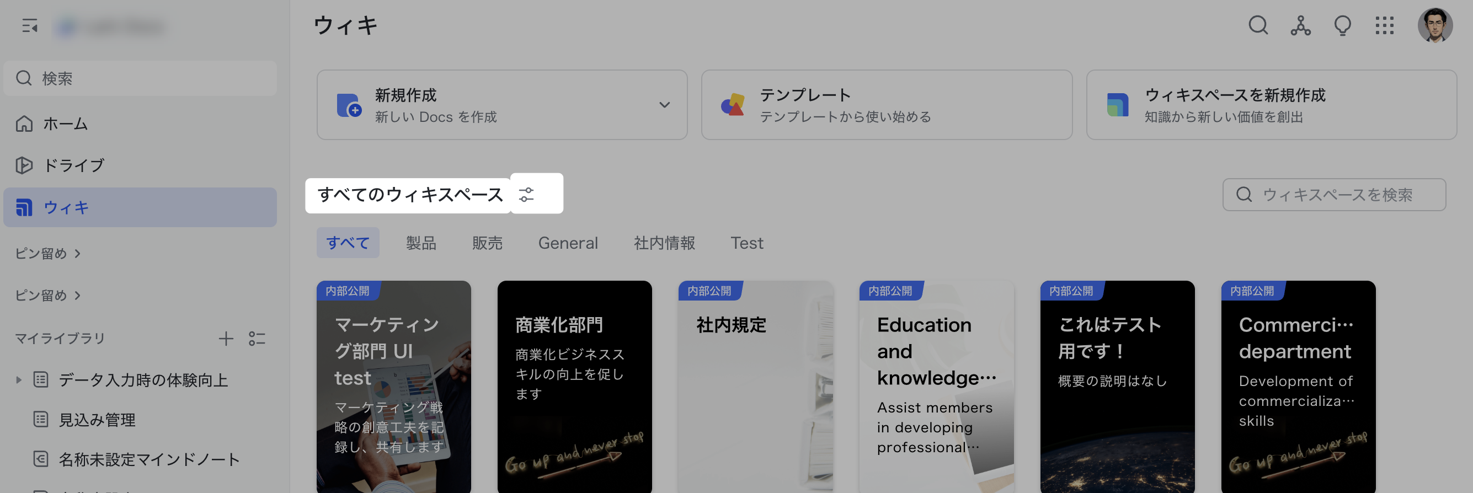Select the 社内情報 tab
This screenshot has height=493, width=1473.
click(664, 243)
